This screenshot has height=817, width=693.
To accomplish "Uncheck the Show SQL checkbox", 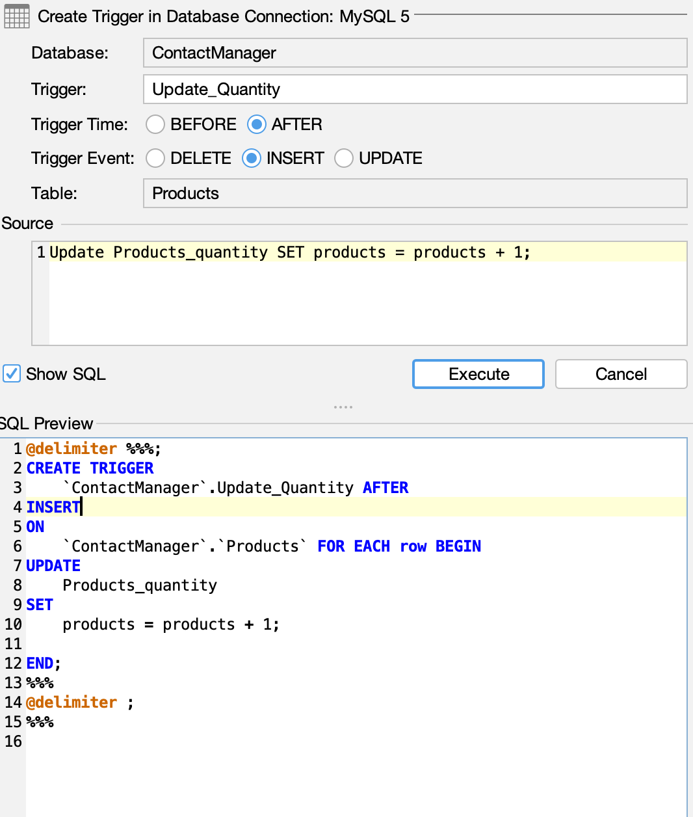I will point(12,374).
